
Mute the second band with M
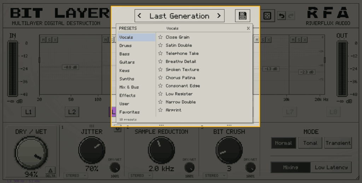coord(105,40)
